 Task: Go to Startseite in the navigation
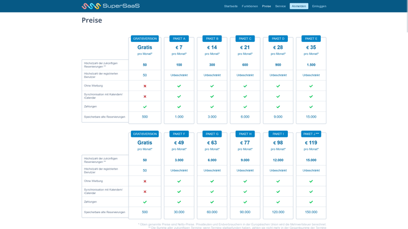[231, 6]
